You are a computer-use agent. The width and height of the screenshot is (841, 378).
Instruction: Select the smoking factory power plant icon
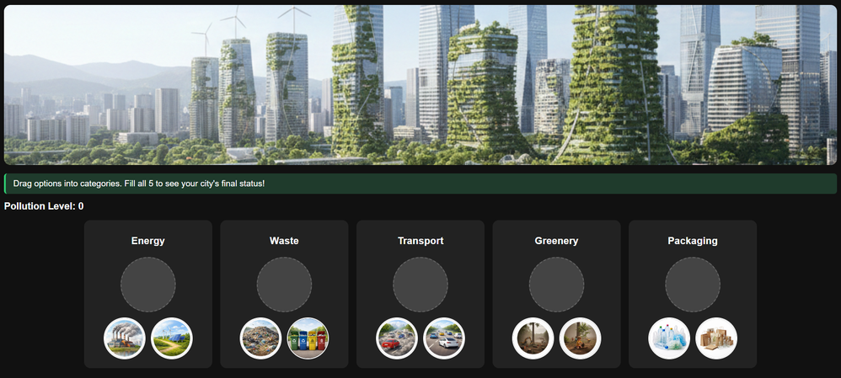pyautogui.click(x=125, y=338)
